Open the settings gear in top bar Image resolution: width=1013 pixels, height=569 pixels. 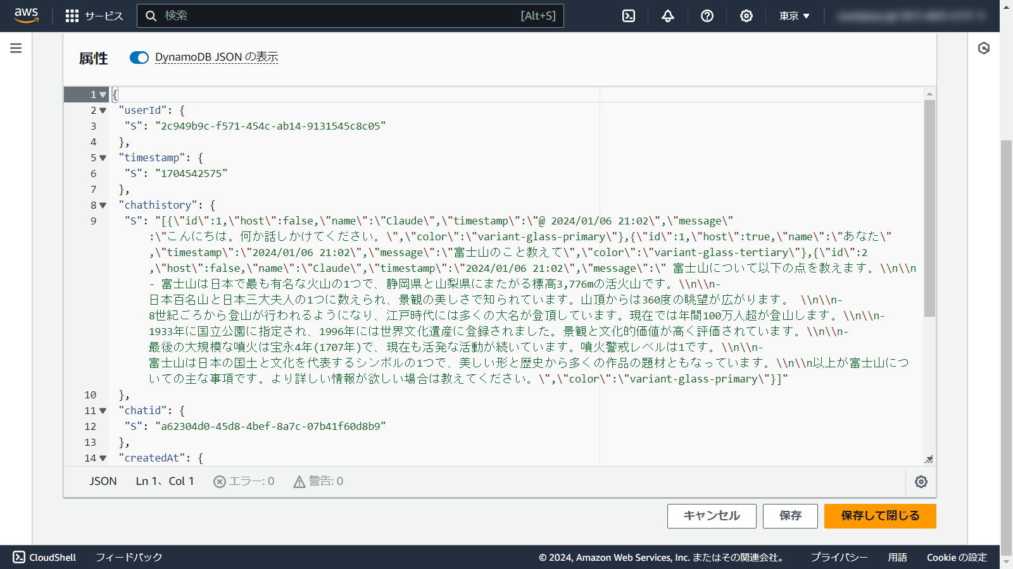(746, 16)
